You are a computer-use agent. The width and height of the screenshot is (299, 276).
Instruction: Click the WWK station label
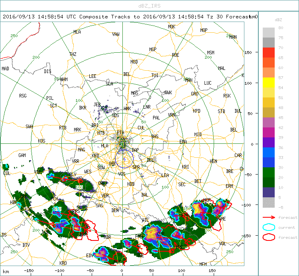click(x=168, y=93)
